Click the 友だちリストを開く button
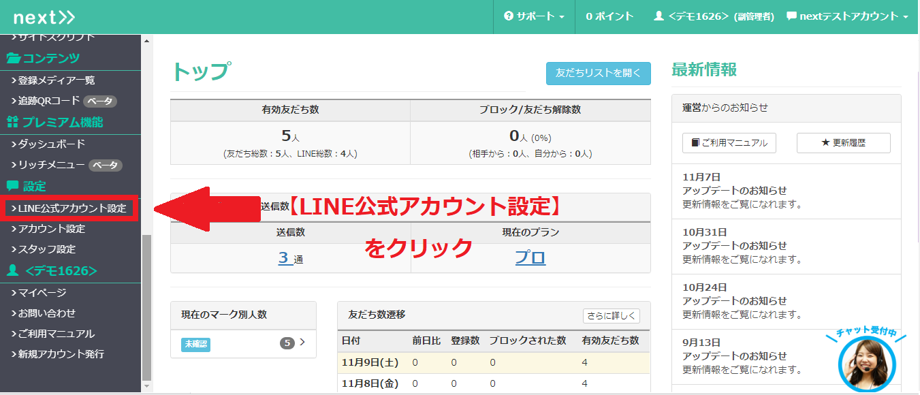The height and width of the screenshot is (395, 920). (x=599, y=73)
